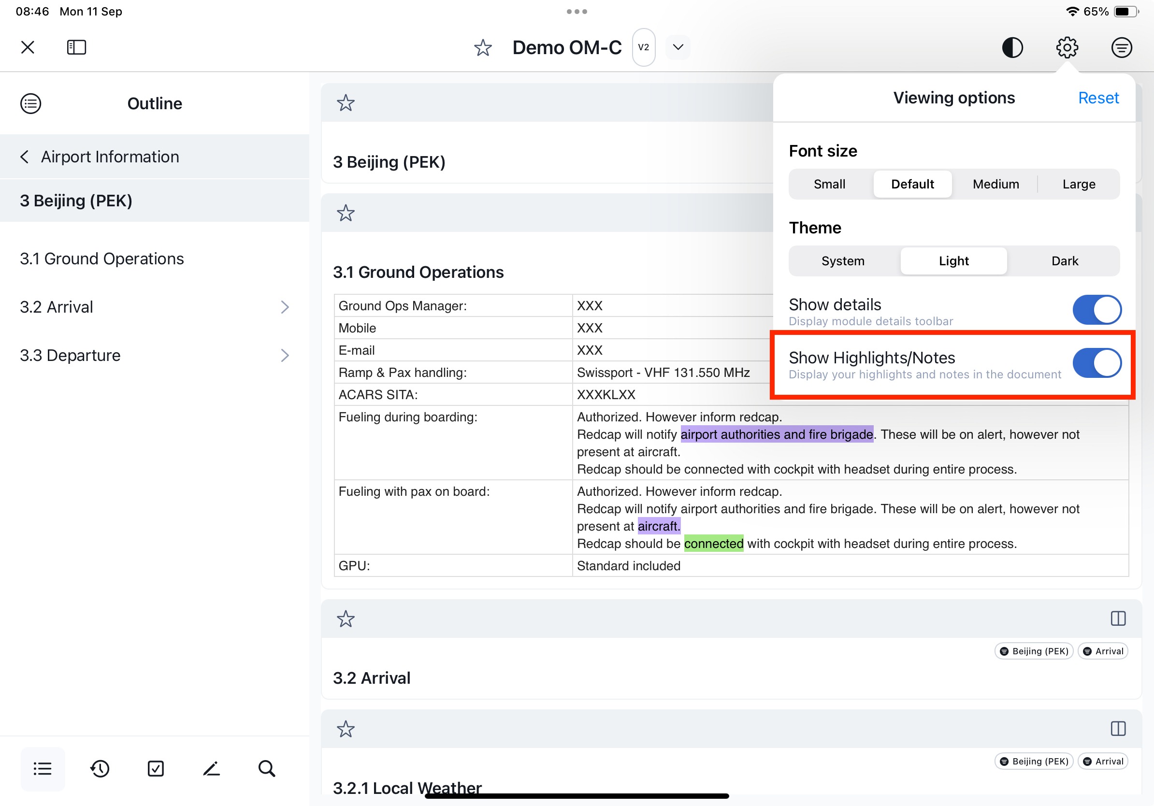
Task: Turn off Show Highlights/Notes switch
Action: [1096, 363]
